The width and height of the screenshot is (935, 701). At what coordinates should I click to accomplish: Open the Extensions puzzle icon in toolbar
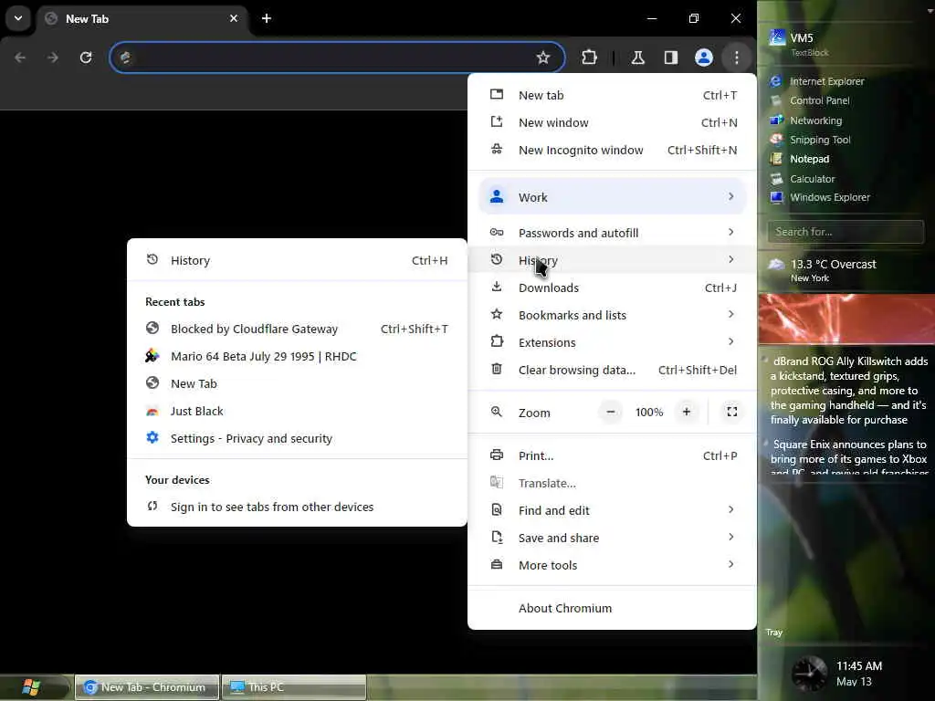click(x=589, y=58)
